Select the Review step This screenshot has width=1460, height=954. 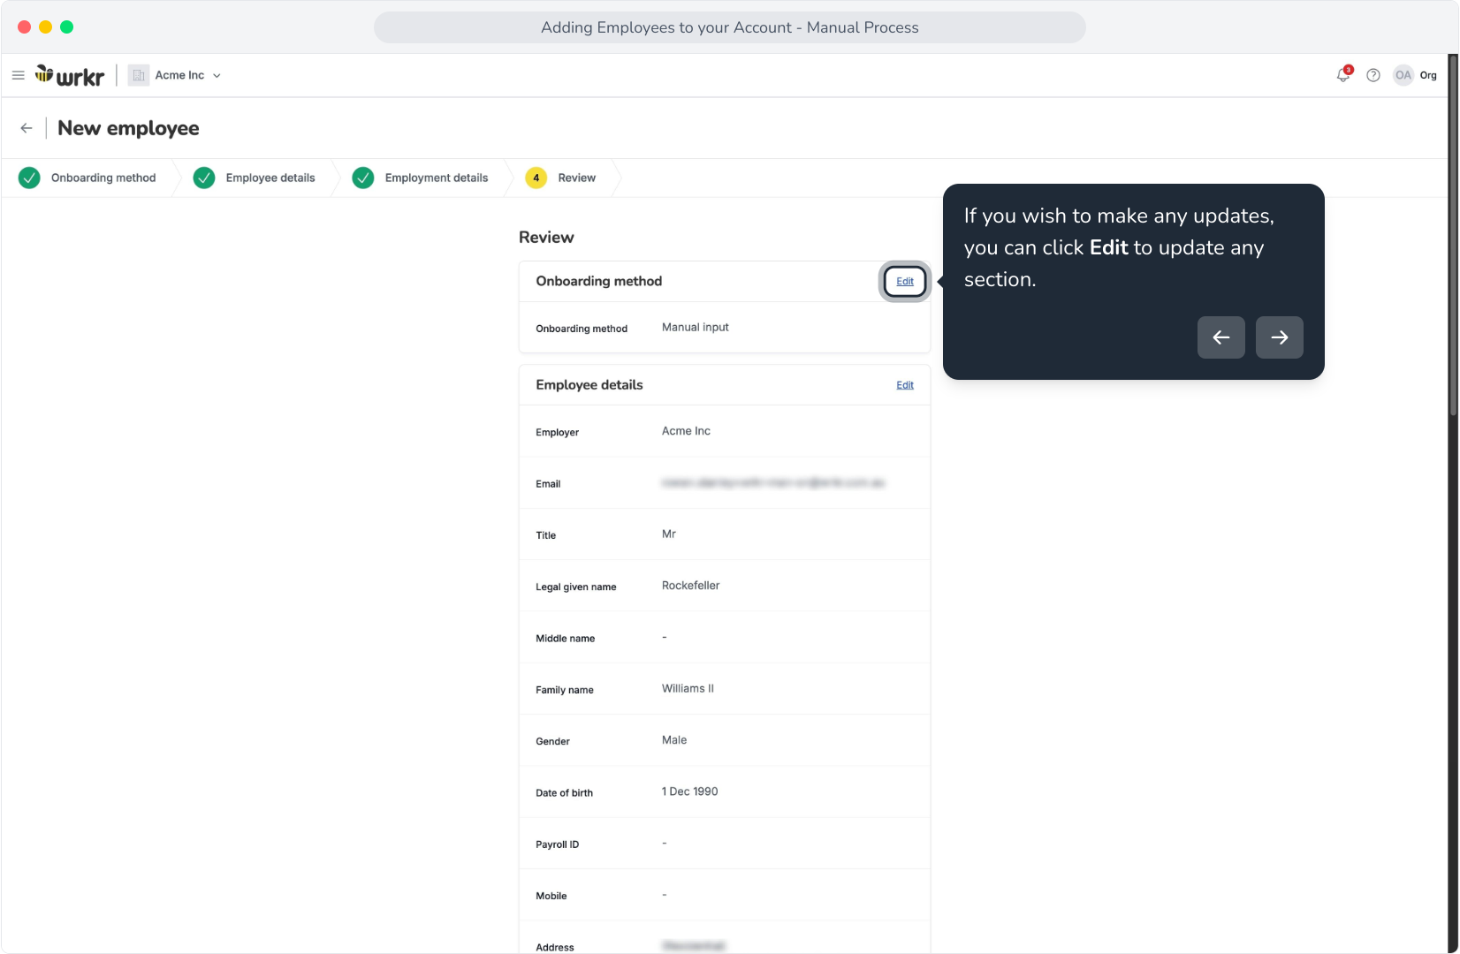561,178
